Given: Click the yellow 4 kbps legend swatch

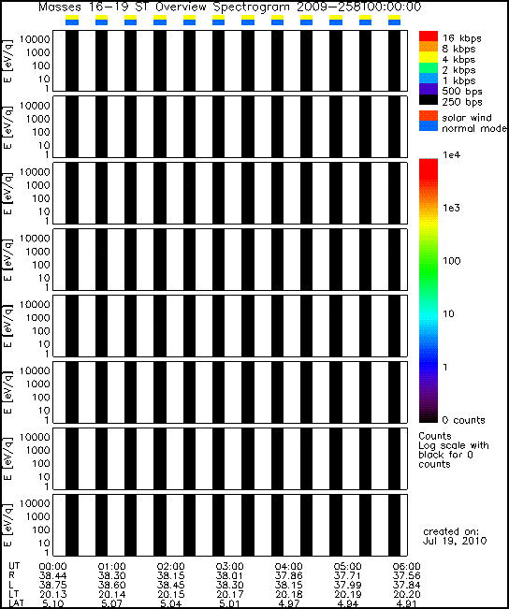Looking at the screenshot, I should coord(429,57).
